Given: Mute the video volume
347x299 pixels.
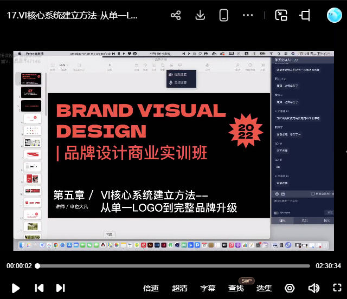Looking at the screenshot, I should click(x=313, y=288).
